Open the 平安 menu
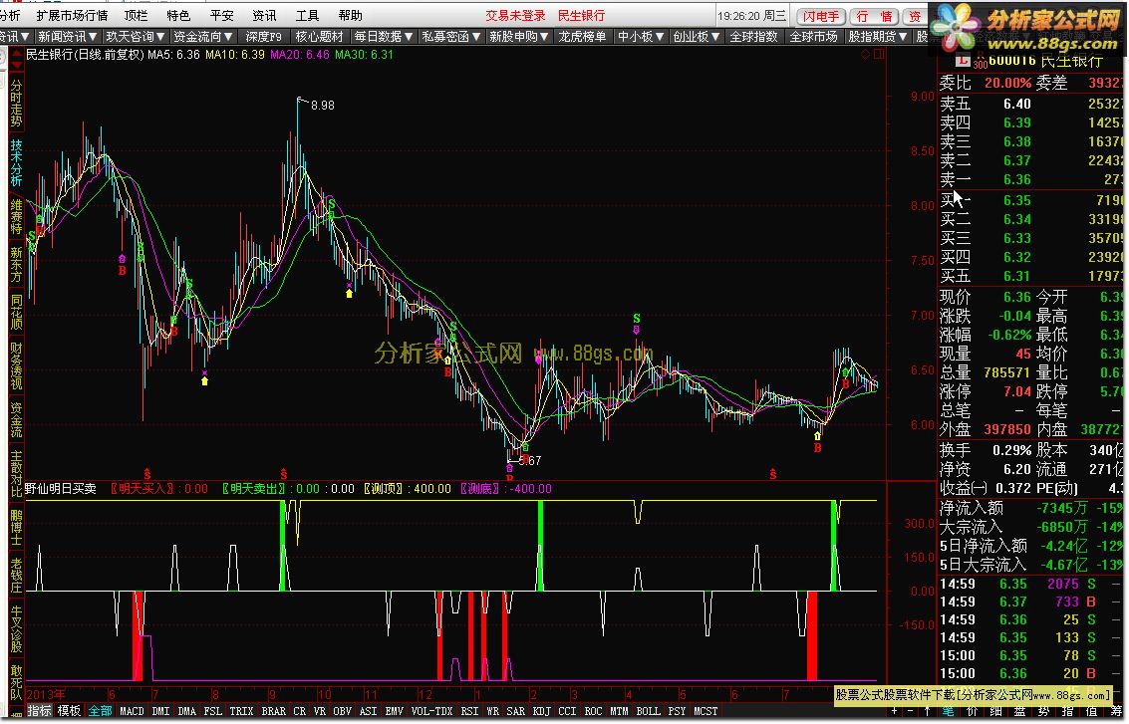 [222, 15]
